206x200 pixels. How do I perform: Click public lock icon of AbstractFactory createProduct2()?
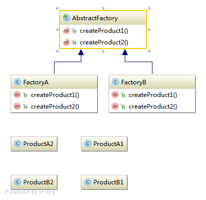[74, 42]
